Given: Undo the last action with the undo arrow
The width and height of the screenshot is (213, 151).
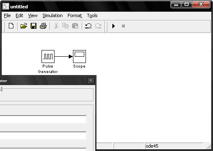Looking at the screenshot, I should point(88,26).
